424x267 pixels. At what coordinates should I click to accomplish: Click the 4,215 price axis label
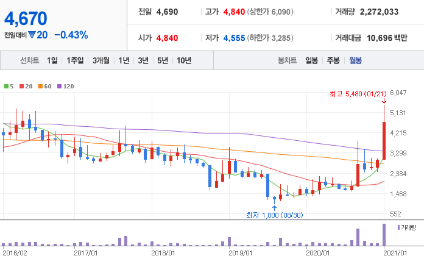point(398,133)
